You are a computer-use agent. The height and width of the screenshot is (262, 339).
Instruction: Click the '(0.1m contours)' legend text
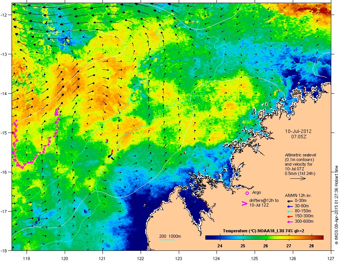[x=299, y=160]
